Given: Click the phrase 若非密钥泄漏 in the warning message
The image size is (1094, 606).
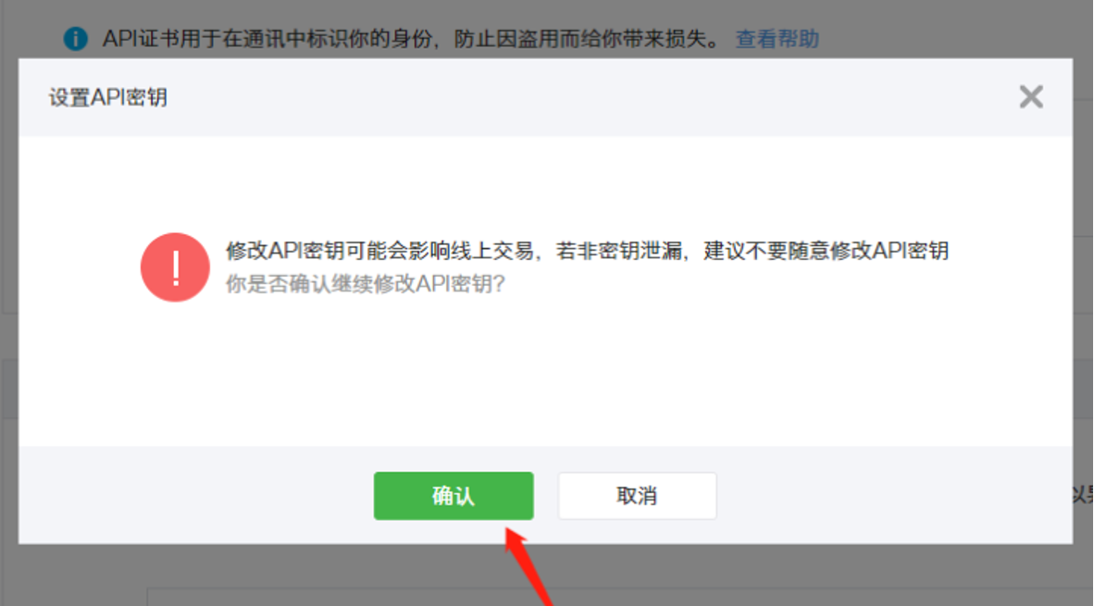Looking at the screenshot, I should pos(619,251).
